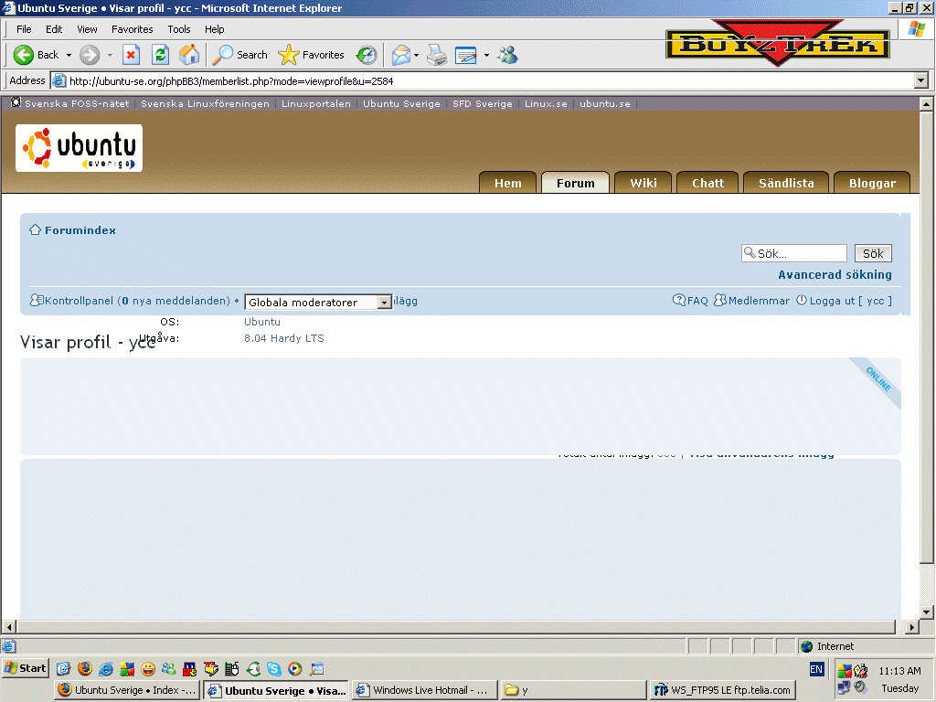Expand the Mail options dropdown arrow
The height and width of the screenshot is (702, 936).
(x=416, y=55)
